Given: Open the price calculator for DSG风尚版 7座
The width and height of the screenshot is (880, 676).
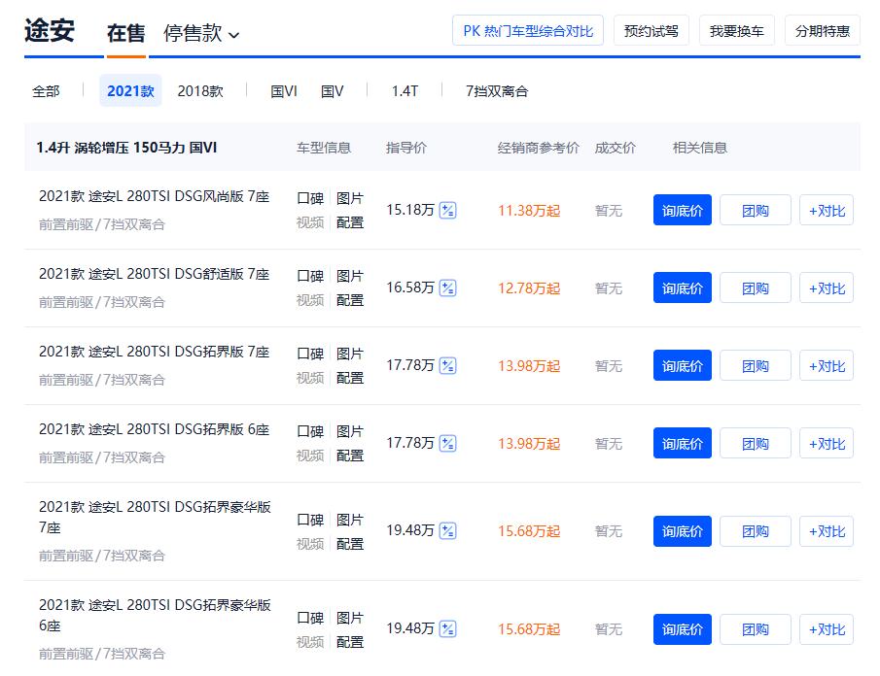Looking at the screenshot, I should (446, 210).
